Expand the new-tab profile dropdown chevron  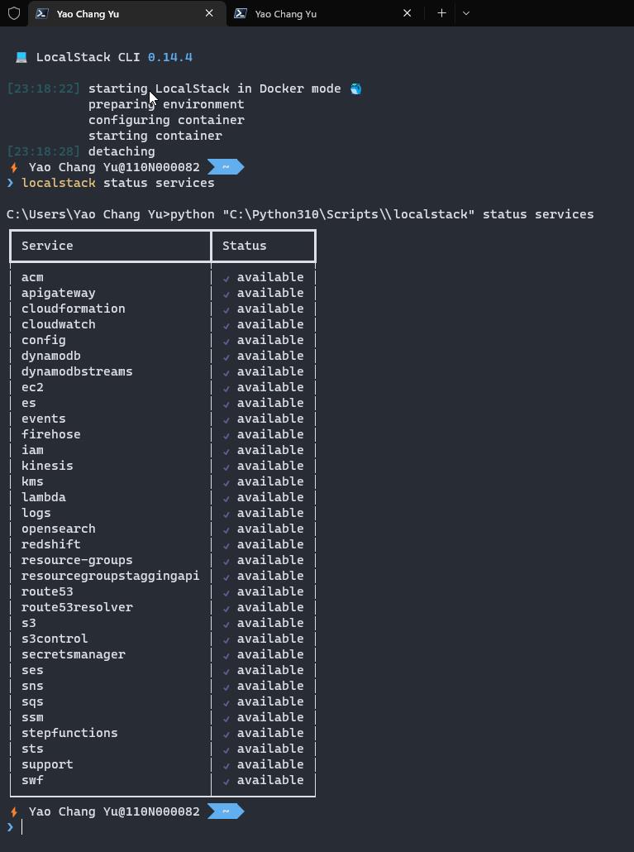[x=465, y=13]
